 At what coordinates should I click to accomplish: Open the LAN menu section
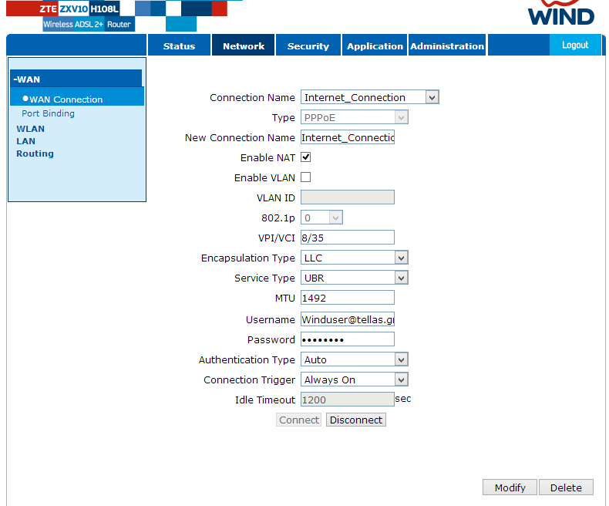[25, 141]
